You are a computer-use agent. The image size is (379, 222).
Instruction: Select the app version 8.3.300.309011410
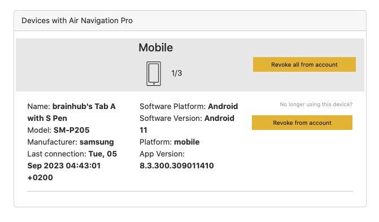click(x=177, y=166)
